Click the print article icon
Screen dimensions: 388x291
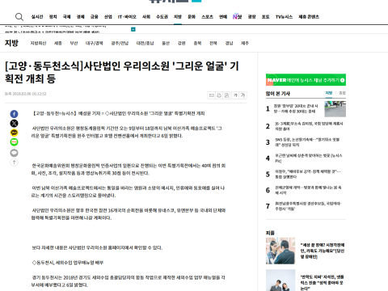(x=219, y=95)
